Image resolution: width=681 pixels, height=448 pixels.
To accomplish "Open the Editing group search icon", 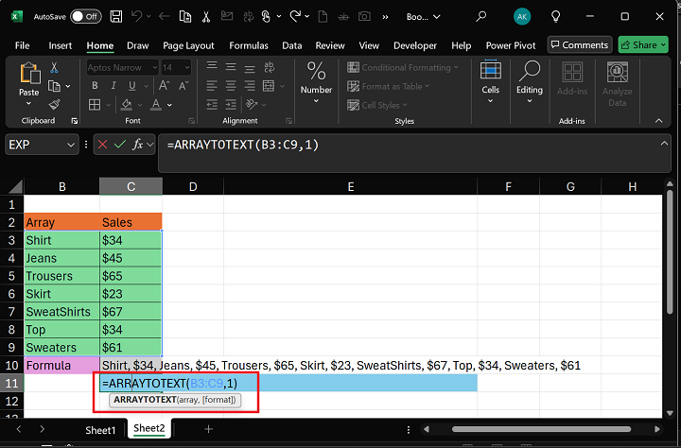I will (x=530, y=71).
